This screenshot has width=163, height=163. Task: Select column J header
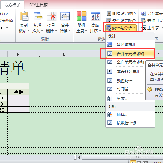(40, 55)
